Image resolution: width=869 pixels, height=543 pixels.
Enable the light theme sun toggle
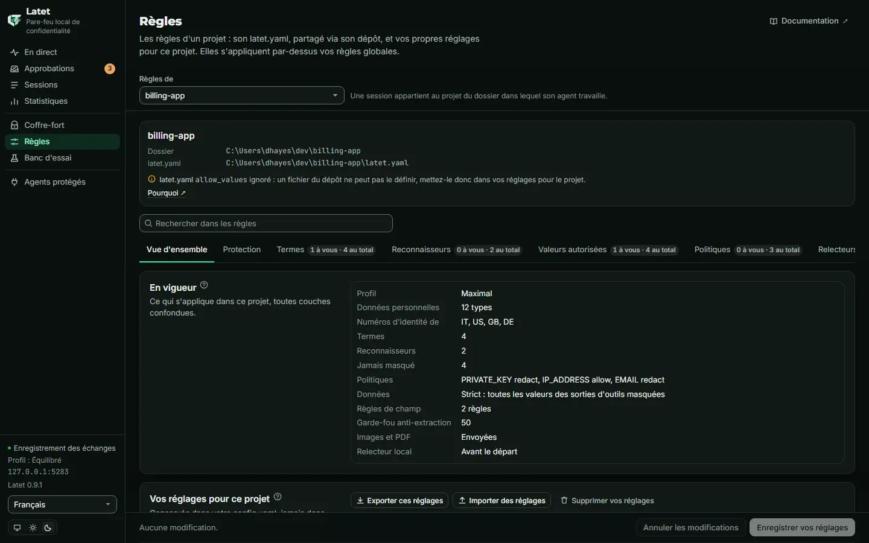coord(33,528)
